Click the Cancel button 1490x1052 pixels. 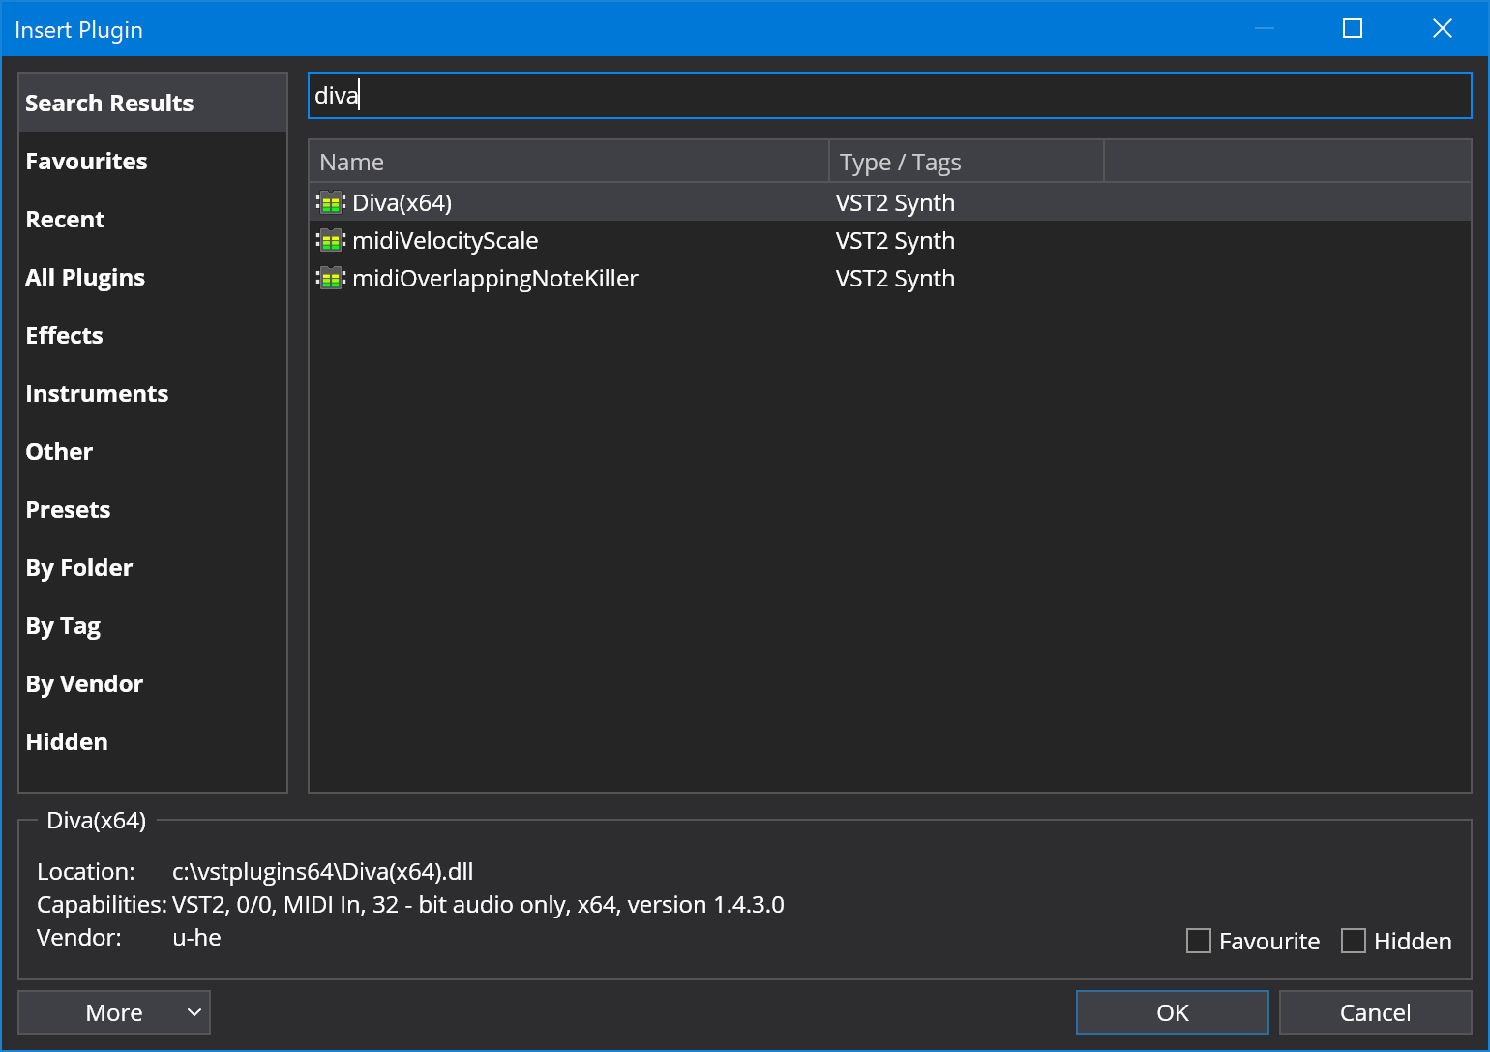(x=1375, y=1012)
